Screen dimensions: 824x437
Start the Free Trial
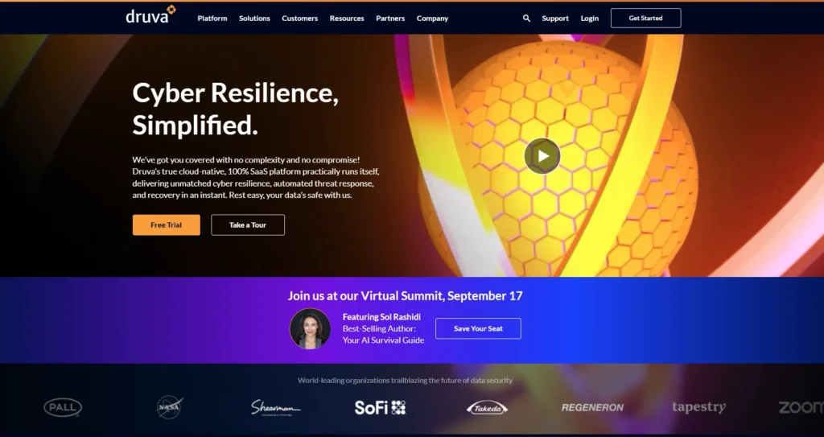coord(166,225)
